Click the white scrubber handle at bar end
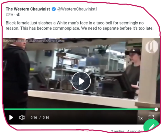 coord(156,109)
